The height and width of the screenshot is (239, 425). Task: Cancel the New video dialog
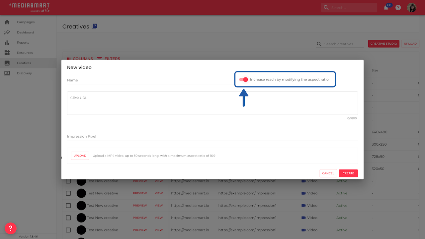point(328,173)
